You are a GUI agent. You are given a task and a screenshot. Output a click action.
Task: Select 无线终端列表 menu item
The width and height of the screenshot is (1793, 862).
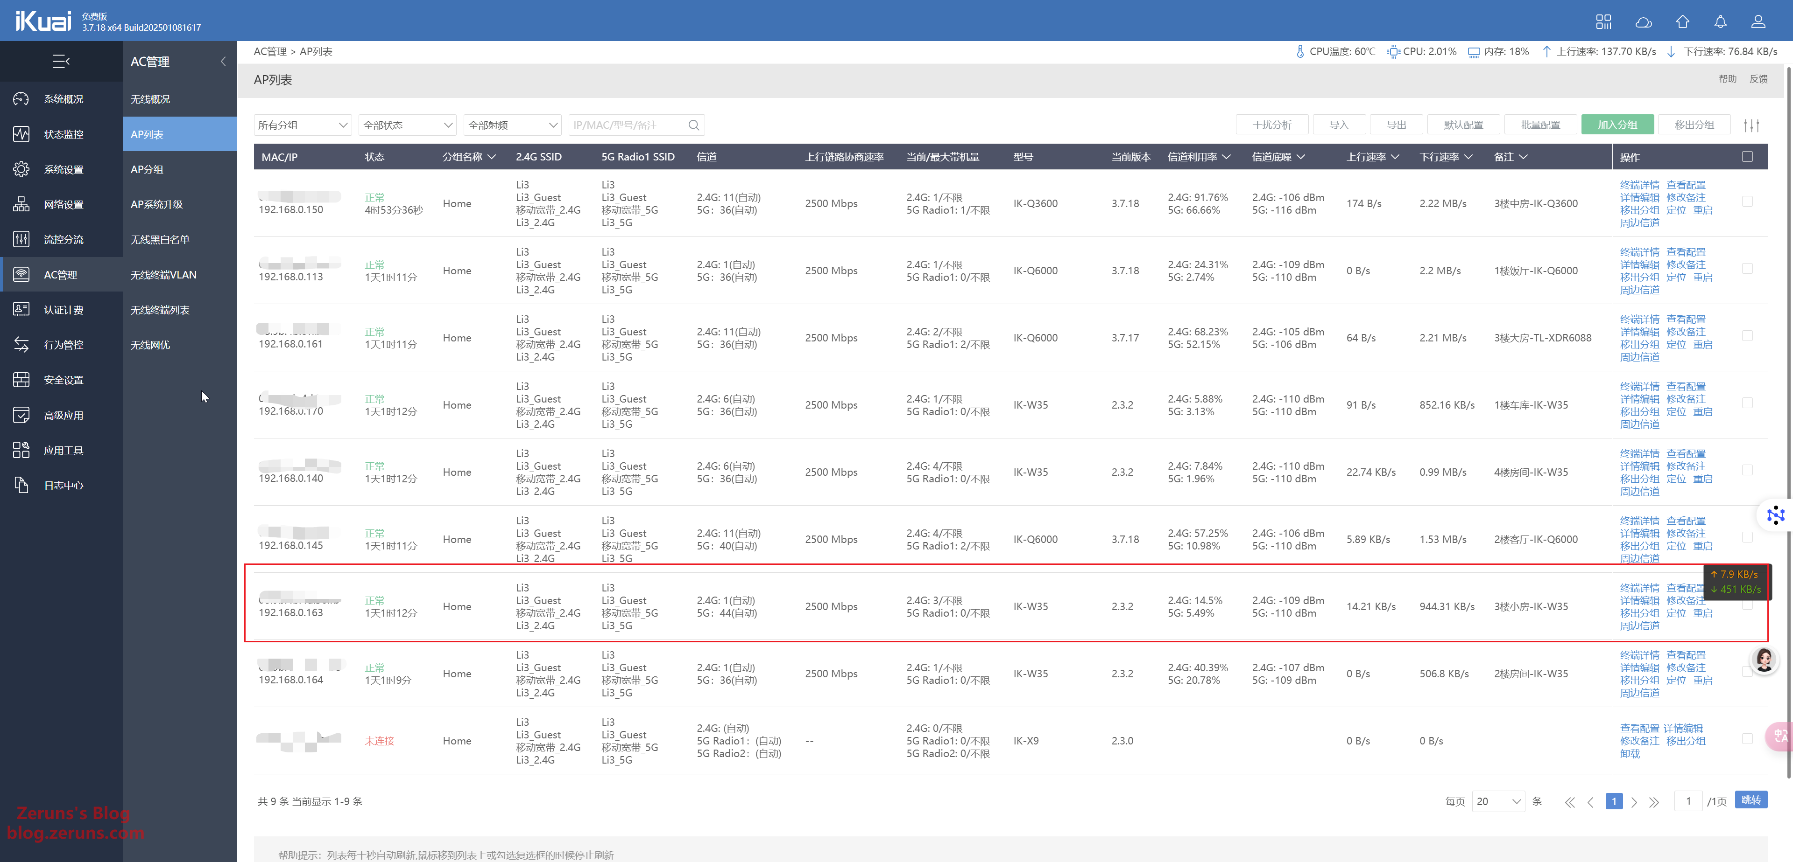160,309
